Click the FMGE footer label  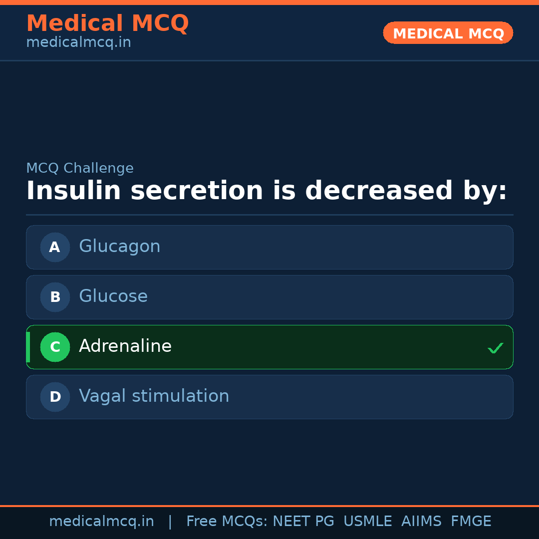471,522
